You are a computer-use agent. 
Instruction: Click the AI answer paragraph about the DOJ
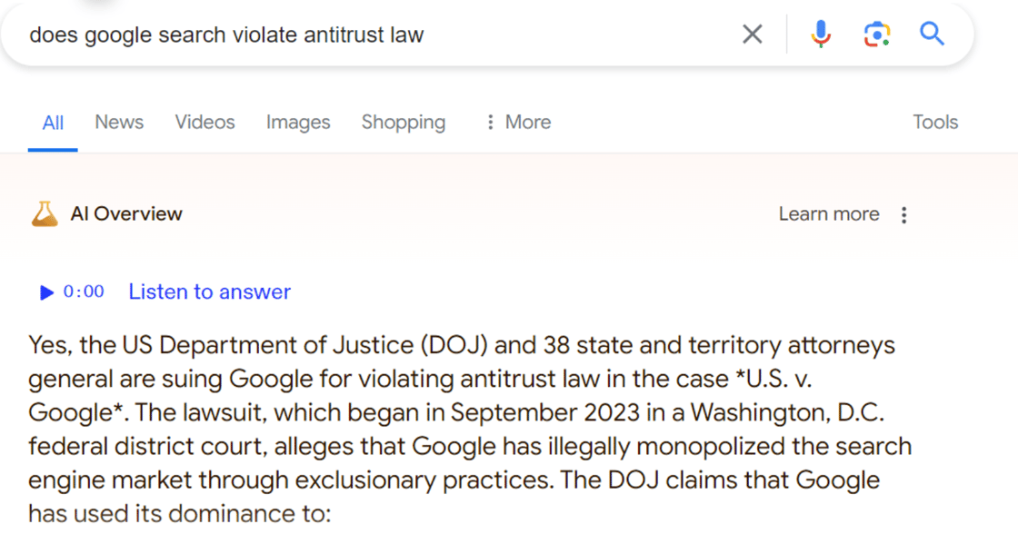tap(454, 429)
